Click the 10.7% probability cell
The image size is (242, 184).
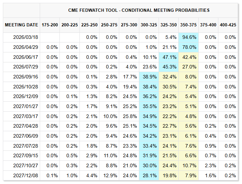point(189,165)
